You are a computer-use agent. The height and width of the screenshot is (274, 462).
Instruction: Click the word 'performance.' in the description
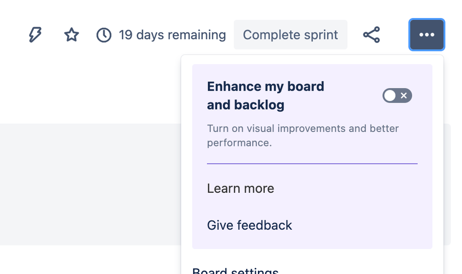pos(239,143)
